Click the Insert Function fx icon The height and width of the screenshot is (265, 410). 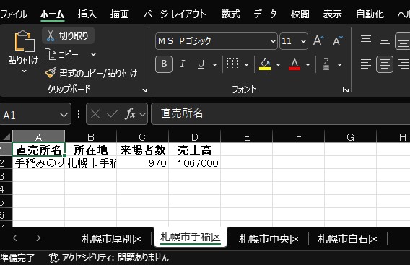click(131, 114)
